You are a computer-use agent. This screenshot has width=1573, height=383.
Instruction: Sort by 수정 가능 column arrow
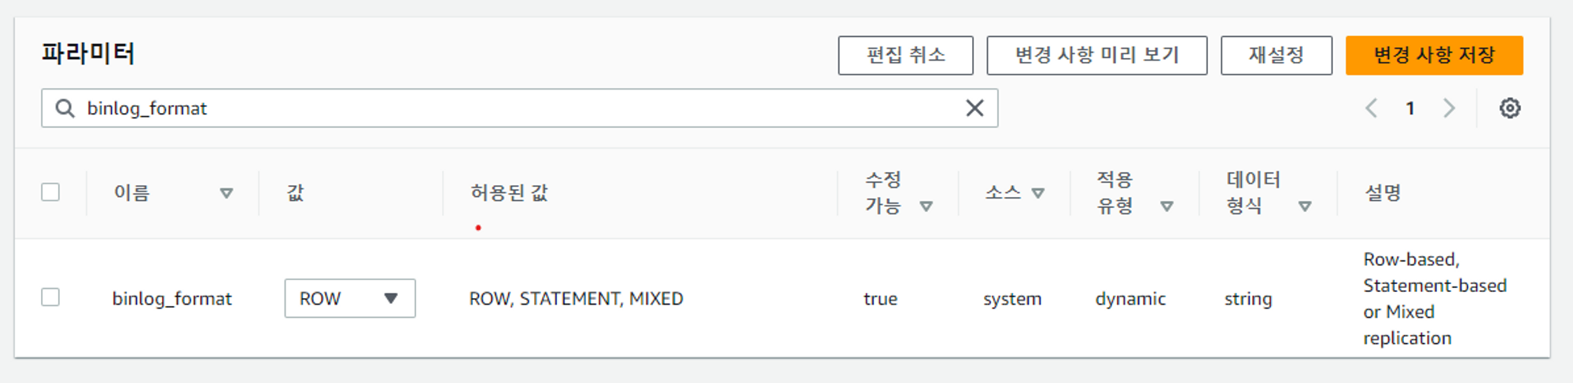coord(926,206)
